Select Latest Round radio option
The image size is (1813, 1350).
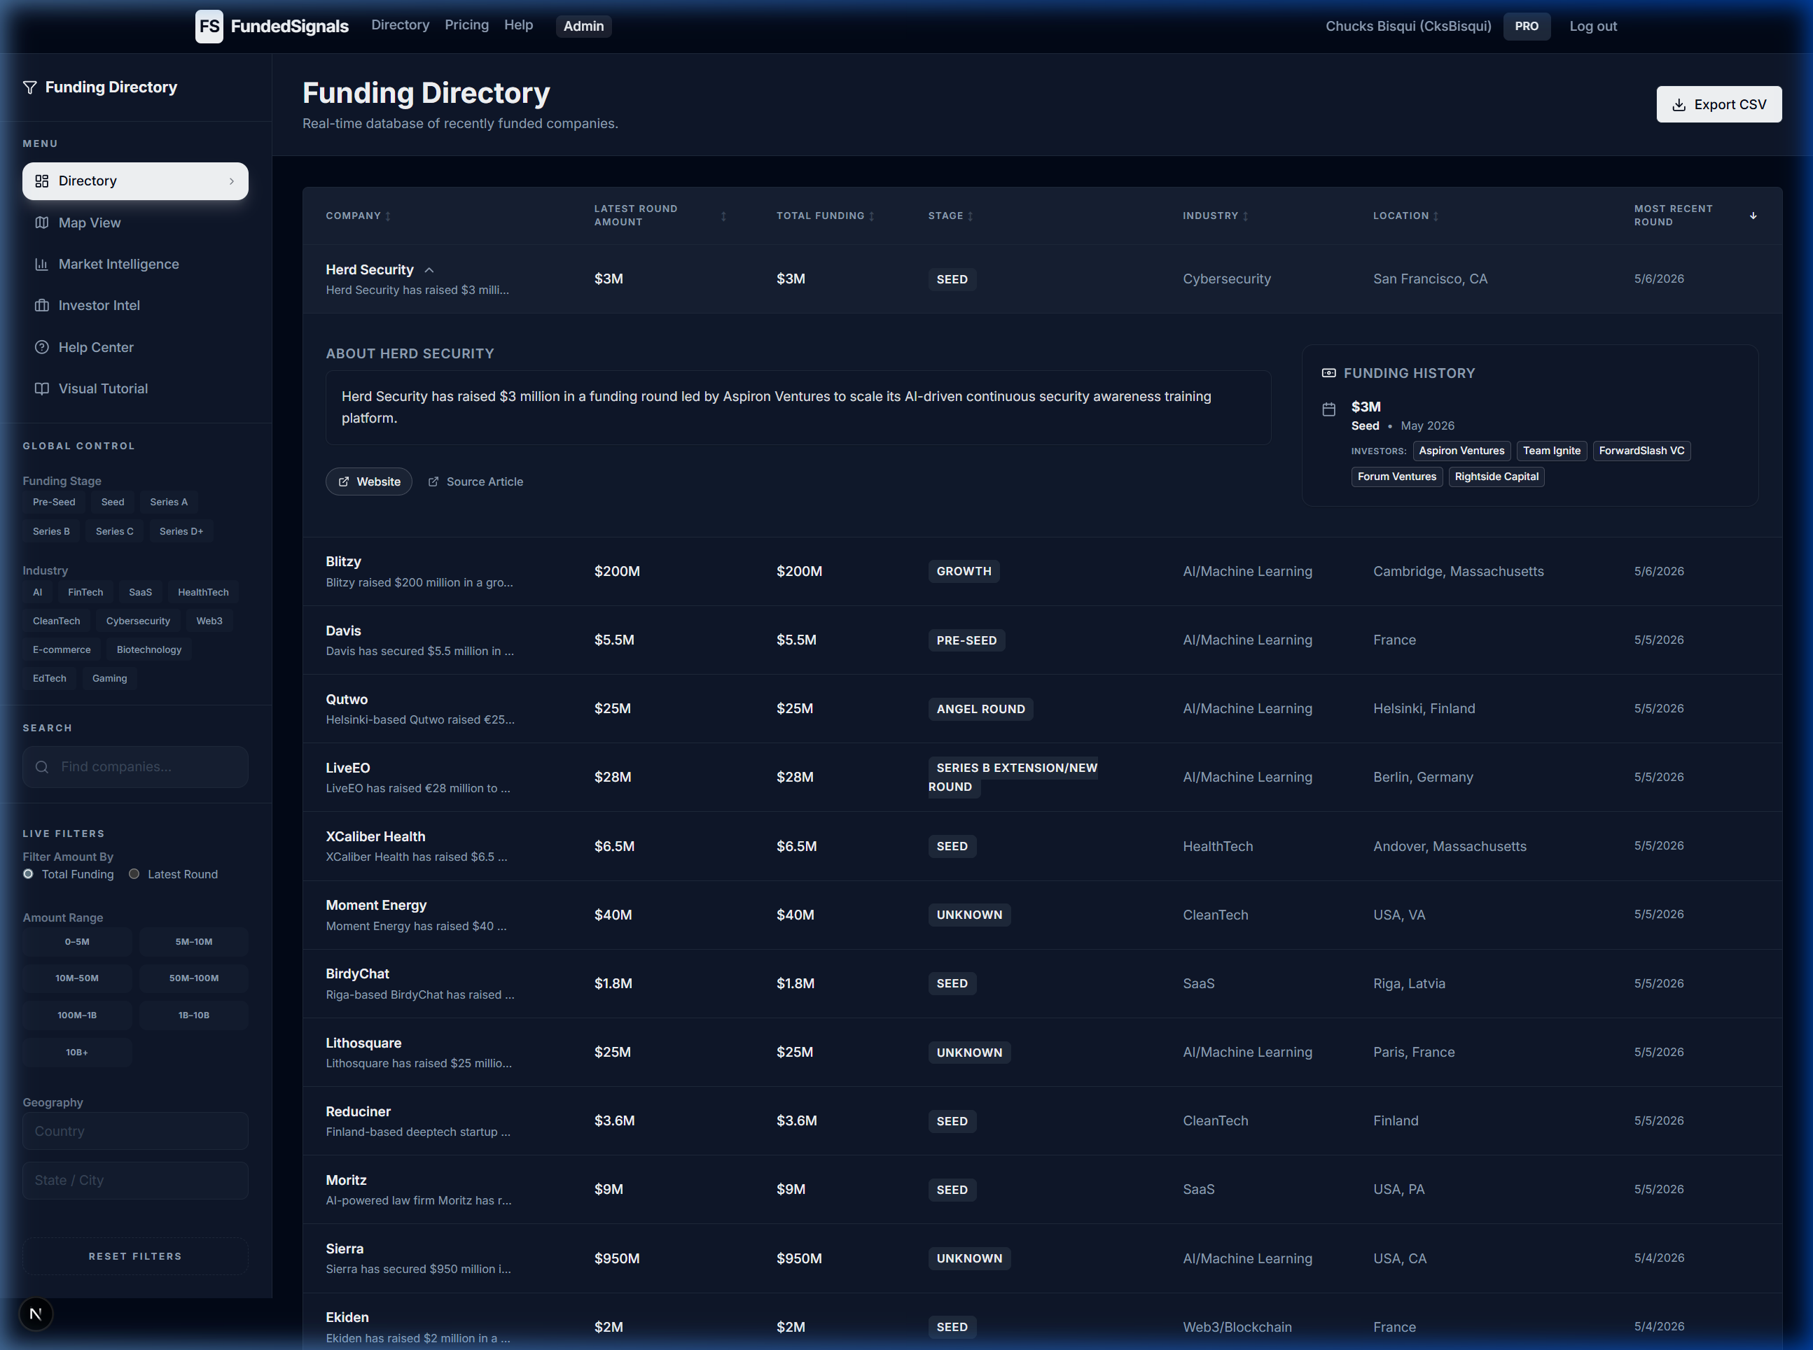(x=134, y=873)
